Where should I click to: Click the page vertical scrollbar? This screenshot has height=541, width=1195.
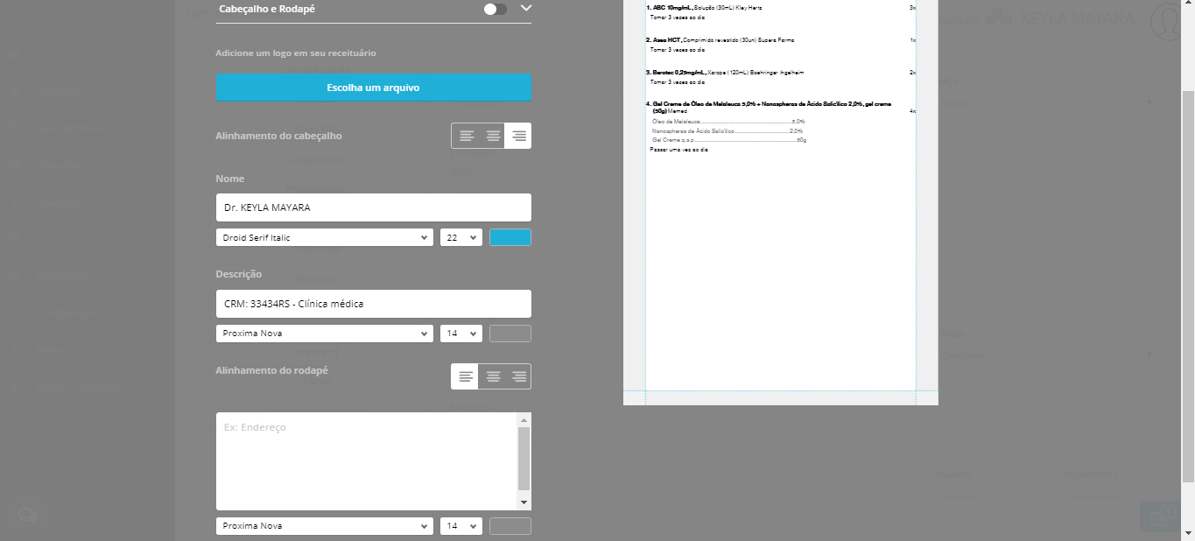coord(1188,286)
